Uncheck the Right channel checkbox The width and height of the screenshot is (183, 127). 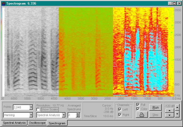[x=120, y=115]
